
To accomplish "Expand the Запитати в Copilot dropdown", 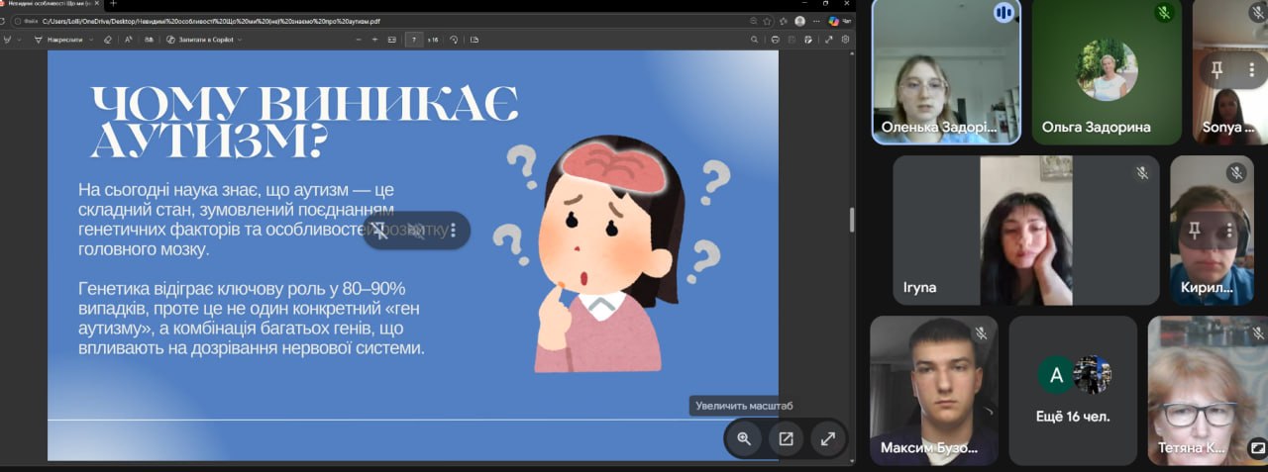I will (x=240, y=40).
